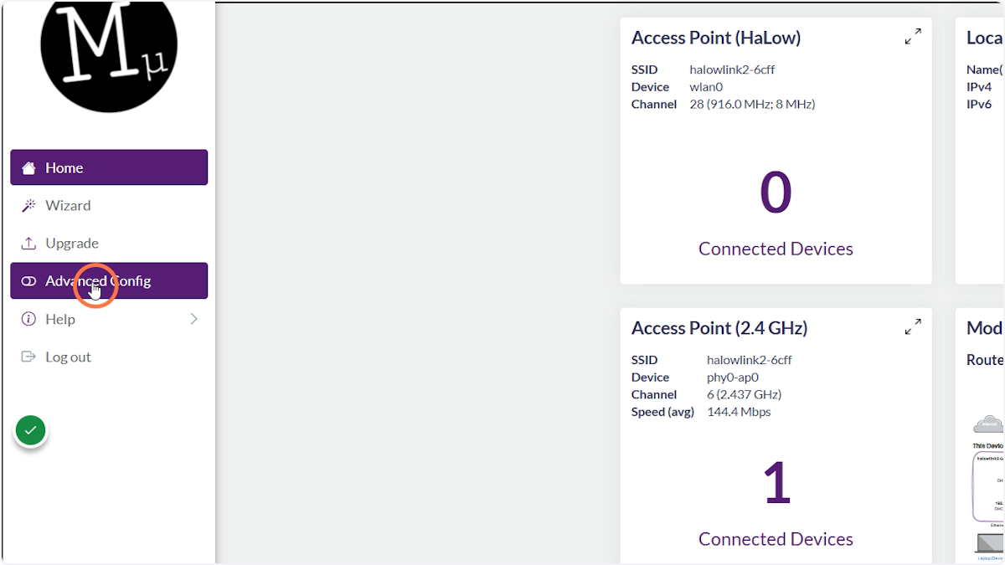Click the toggle icon beside Advanced Config
Viewport: 1005px width, 565px height.
28,280
